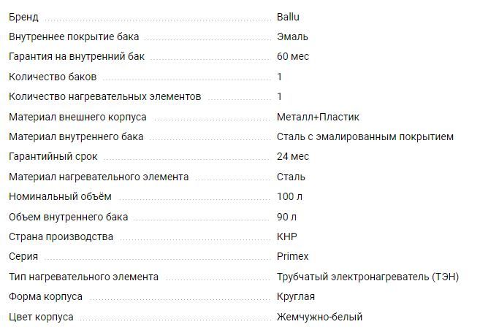Click the Цвет корпуса label
Screen dimensions: 480x335
tap(41, 317)
